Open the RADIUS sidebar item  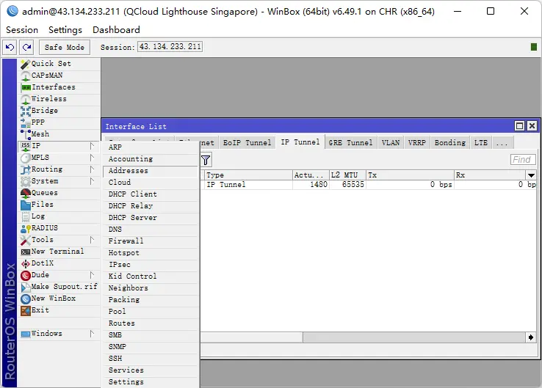pos(44,228)
